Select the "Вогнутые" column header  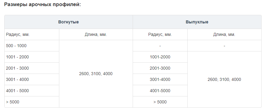[x=68, y=22]
